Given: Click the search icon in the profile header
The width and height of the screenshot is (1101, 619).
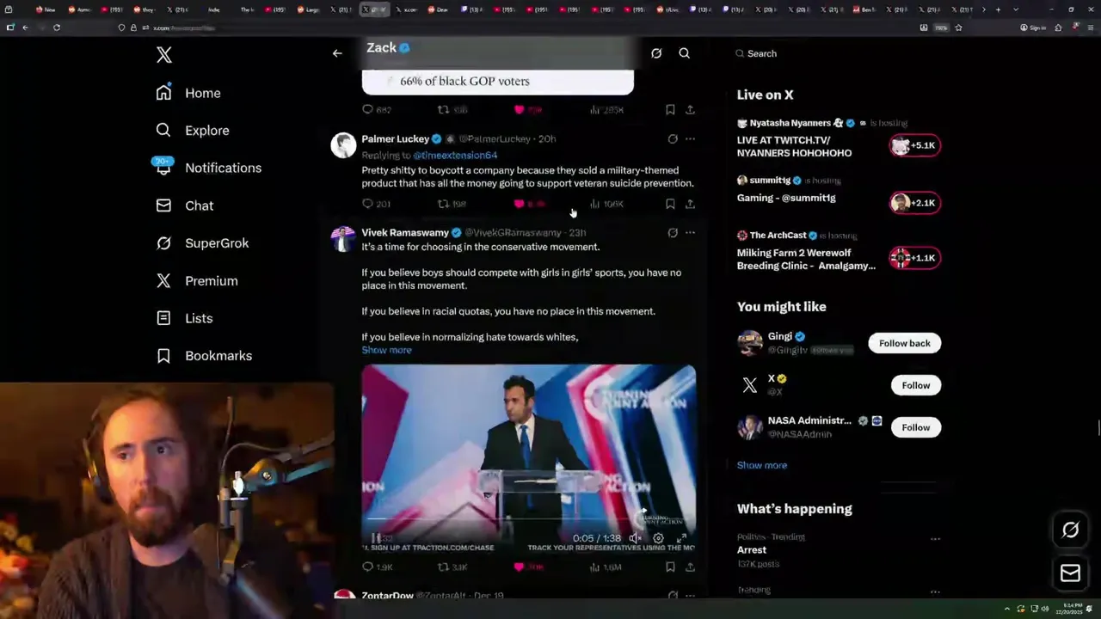Looking at the screenshot, I should [685, 53].
